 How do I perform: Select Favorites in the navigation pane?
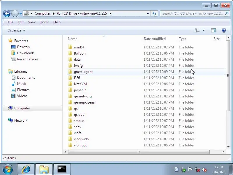tap(21, 41)
